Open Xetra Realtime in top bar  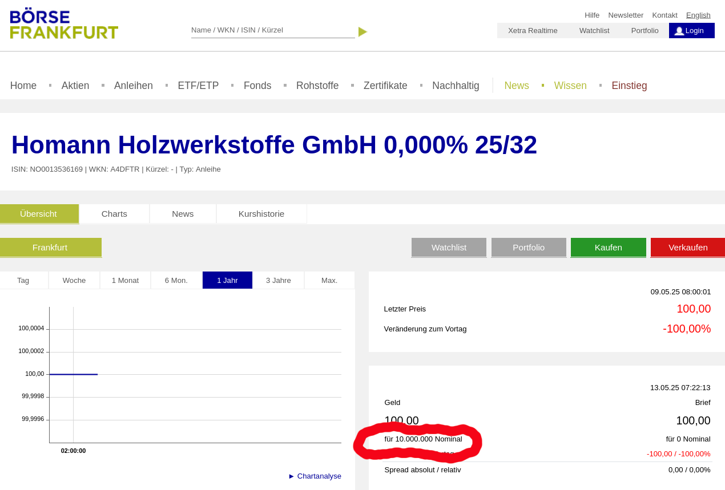coord(533,31)
